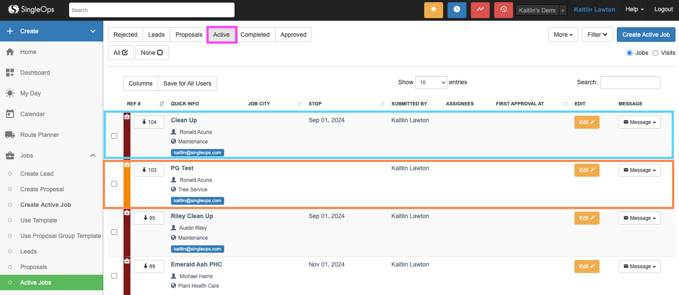Click the Create Active Job button
Viewport: 679px width, 295px height.
pyautogui.click(x=646, y=35)
